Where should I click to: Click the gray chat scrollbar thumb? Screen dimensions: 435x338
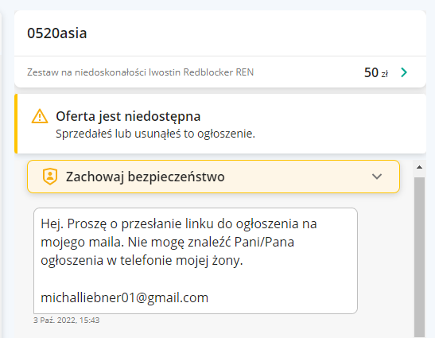419,257
